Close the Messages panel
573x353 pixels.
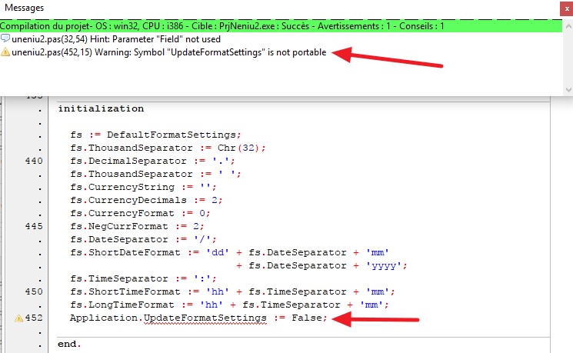tap(566, 8)
